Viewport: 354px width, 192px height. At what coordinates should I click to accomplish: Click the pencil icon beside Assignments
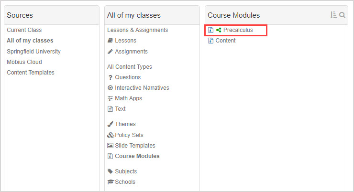coord(111,52)
